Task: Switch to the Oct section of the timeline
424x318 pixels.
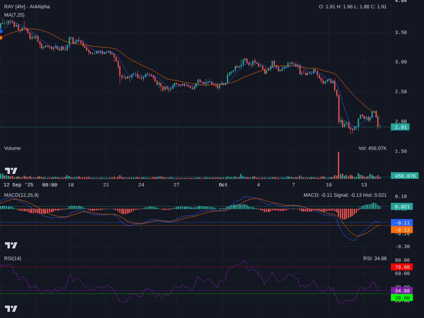Action: click(x=223, y=185)
